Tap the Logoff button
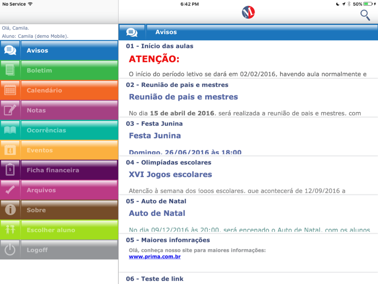This screenshot has height=284, width=378. (59, 250)
